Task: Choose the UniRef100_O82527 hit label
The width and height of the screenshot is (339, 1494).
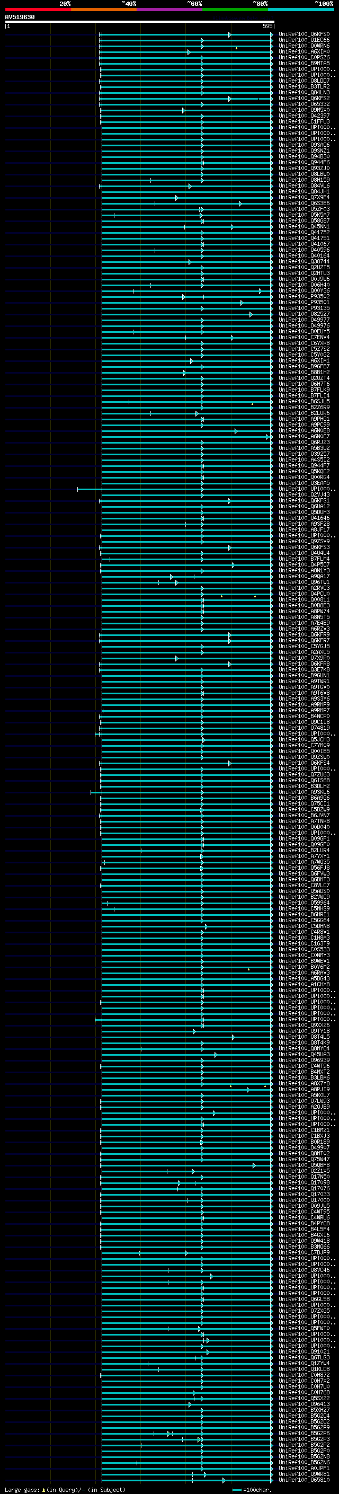Action: [304, 314]
